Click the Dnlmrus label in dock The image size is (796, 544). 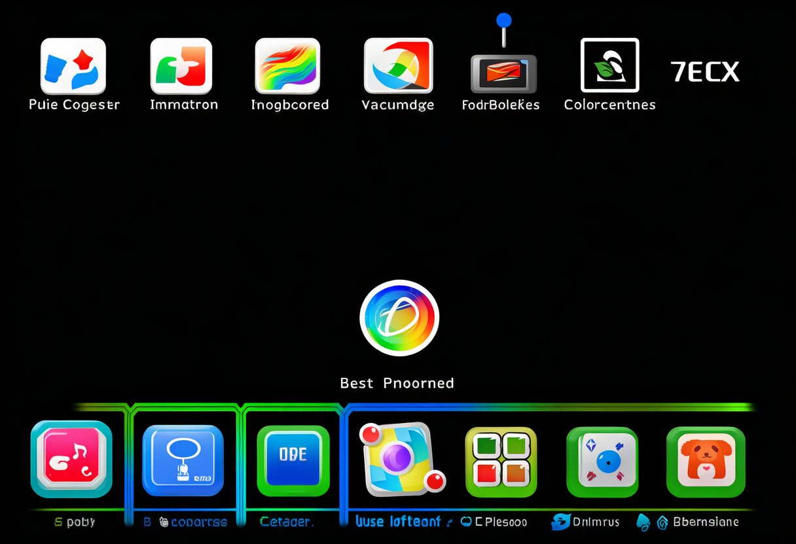(x=592, y=522)
